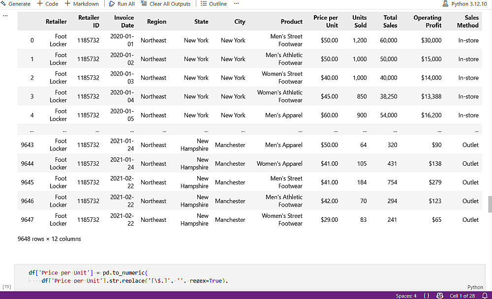The width and height of the screenshot is (492, 299).
Task: Open the cell output ellipsis menu
Action: [5, 16]
